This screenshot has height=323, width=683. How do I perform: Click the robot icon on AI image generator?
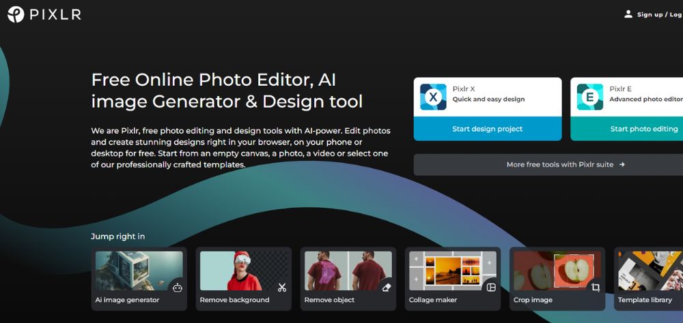pyautogui.click(x=178, y=288)
